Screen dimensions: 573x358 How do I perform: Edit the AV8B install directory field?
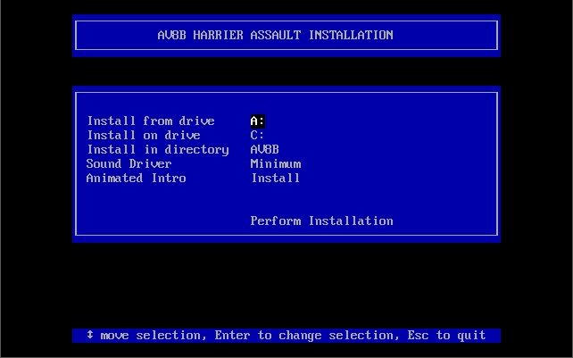tap(265, 150)
